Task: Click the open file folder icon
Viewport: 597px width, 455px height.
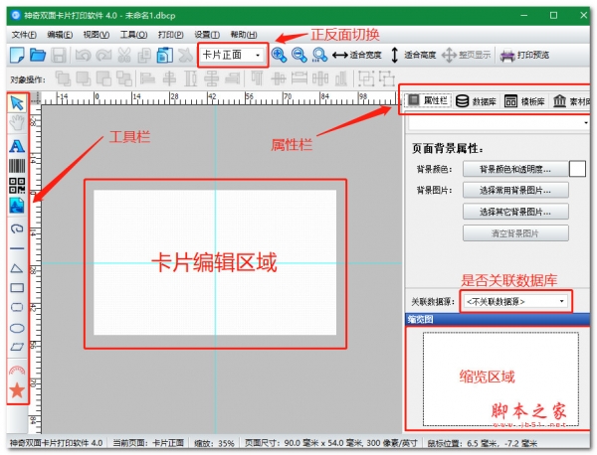Action: (x=38, y=56)
